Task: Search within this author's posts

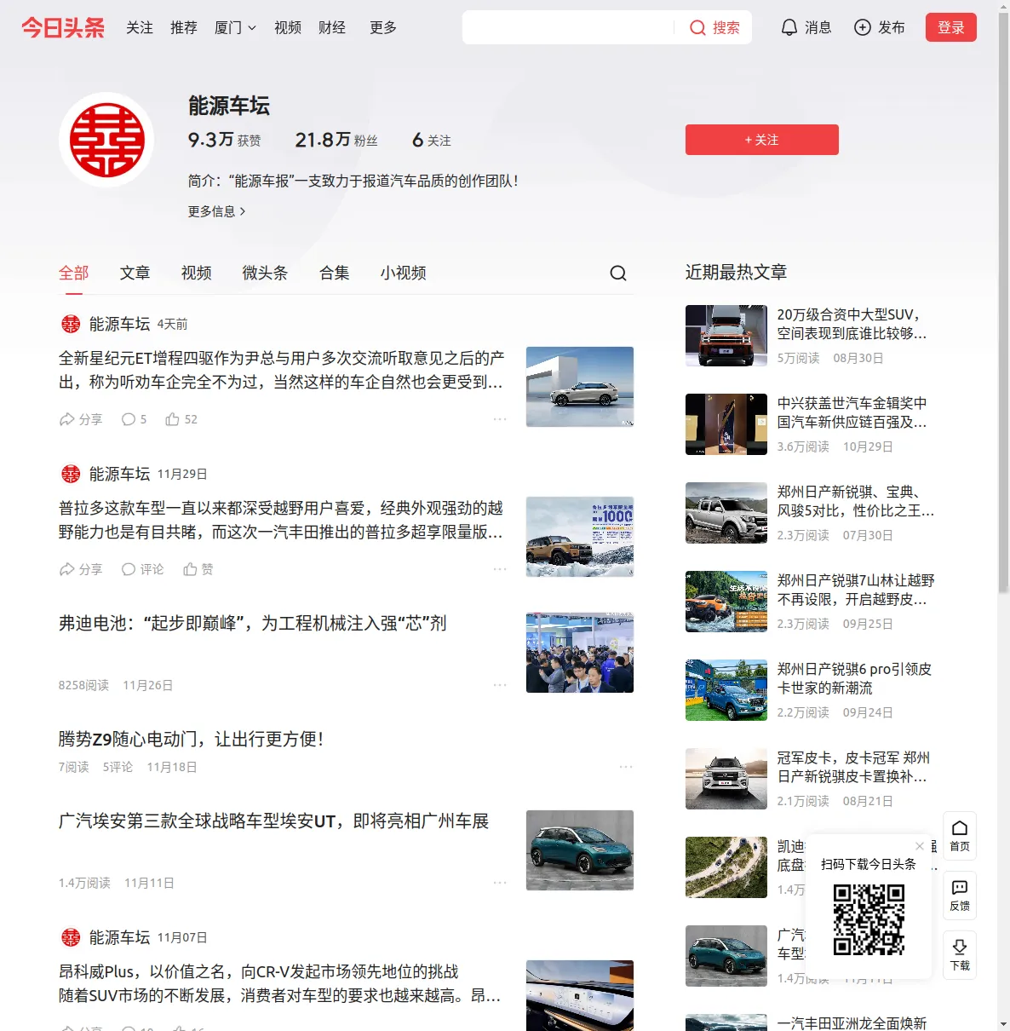Action: pyautogui.click(x=618, y=273)
